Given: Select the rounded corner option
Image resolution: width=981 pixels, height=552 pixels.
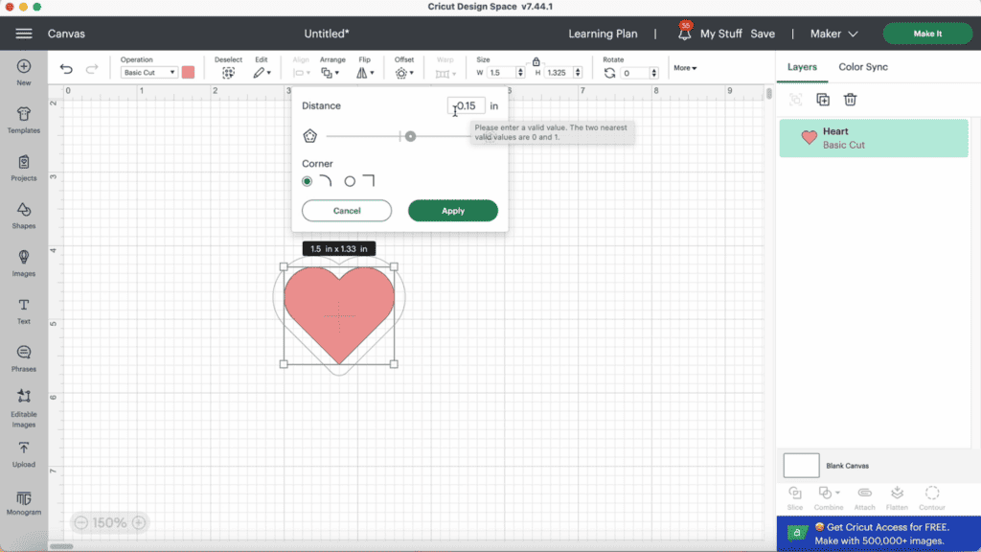Looking at the screenshot, I should click(x=307, y=181).
